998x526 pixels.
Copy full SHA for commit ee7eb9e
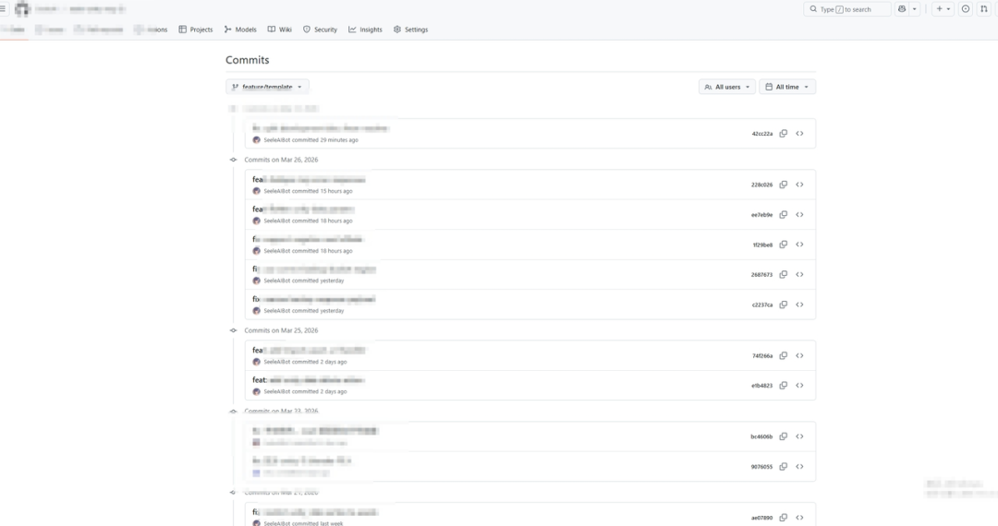(x=783, y=215)
